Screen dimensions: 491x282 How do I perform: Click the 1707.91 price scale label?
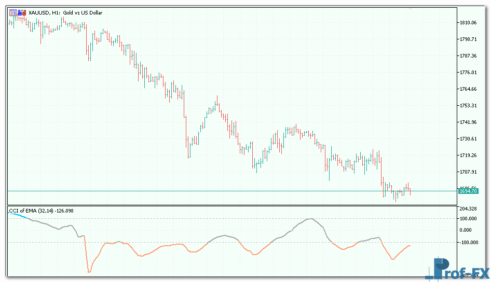tap(468, 172)
